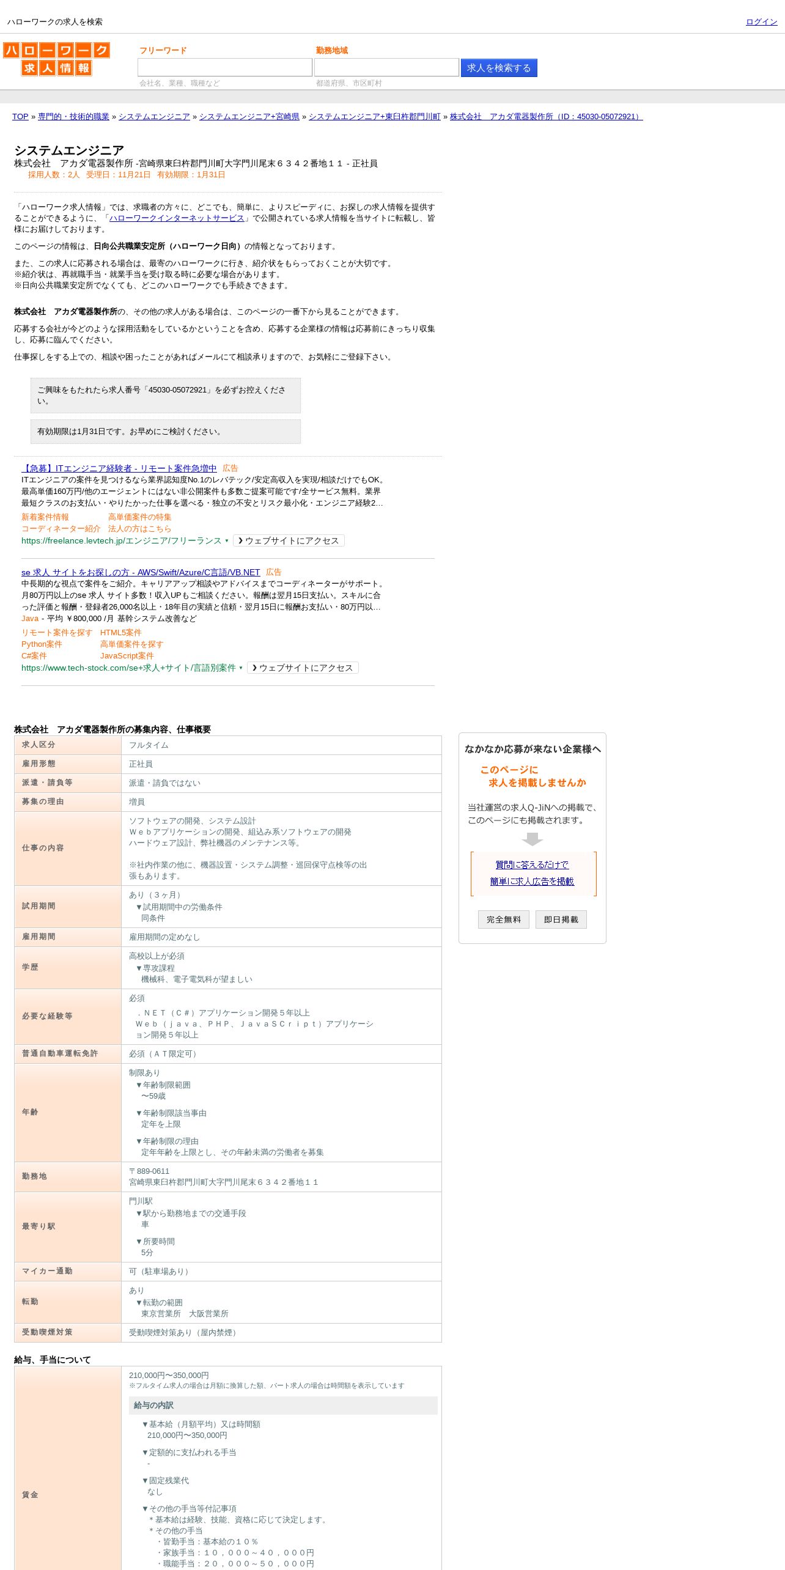The height and width of the screenshot is (1570, 785).
Task: Open the 【急募】ITエンジニア経験者 ad title
Action: 119,468
